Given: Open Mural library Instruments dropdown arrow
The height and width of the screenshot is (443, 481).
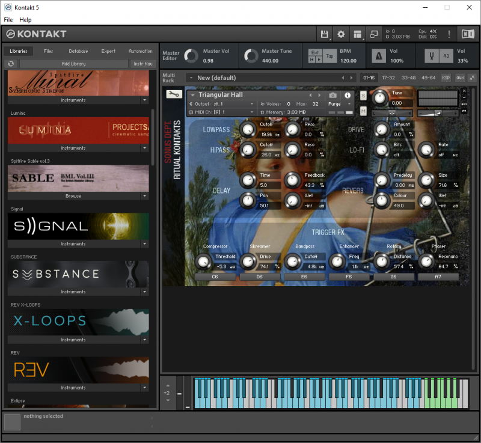Looking at the screenshot, I should point(145,100).
